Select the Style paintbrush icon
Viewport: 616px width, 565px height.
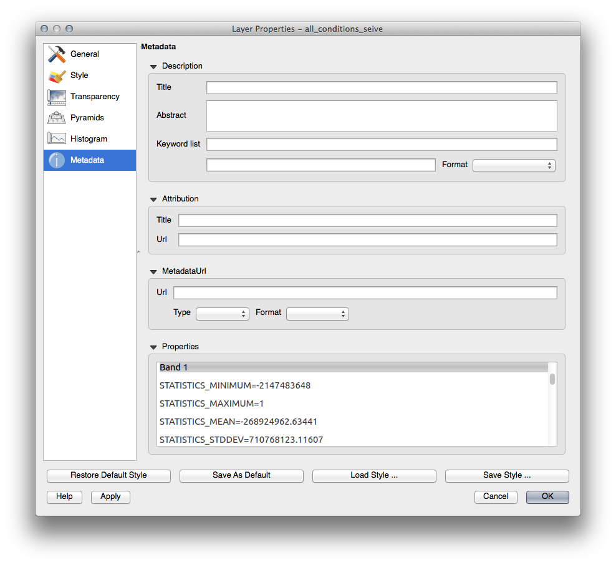coord(57,75)
